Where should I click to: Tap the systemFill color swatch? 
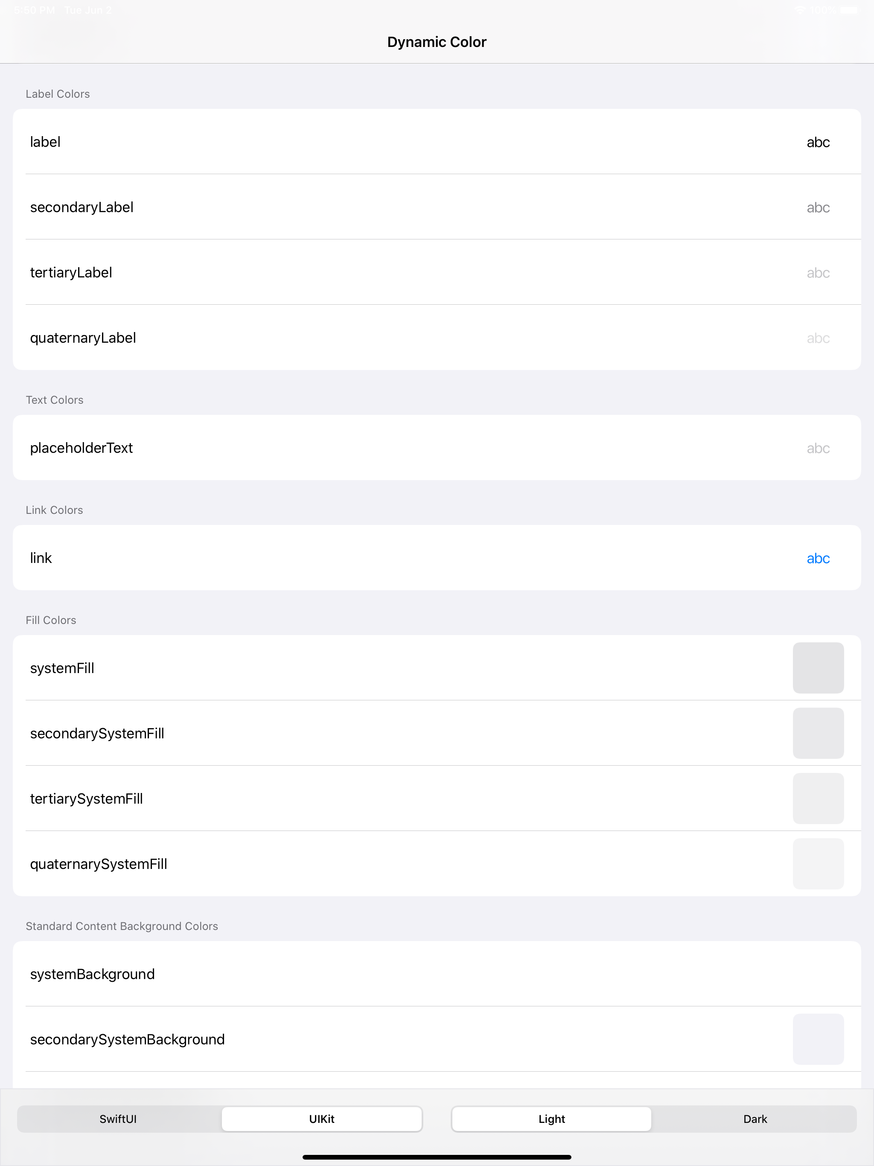tap(818, 668)
